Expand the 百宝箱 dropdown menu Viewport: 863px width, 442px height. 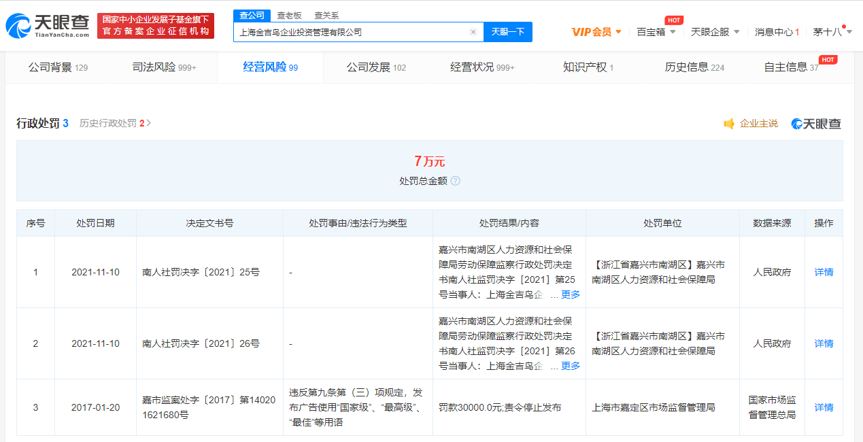[656, 32]
